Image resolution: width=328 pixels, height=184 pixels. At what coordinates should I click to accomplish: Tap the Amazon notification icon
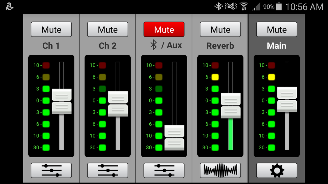coord(10,6)
